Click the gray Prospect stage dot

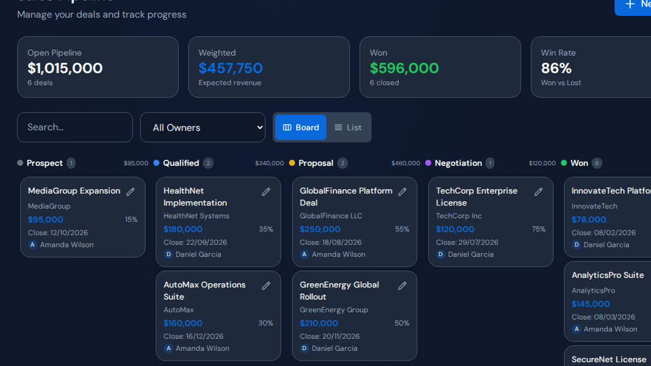coord(20,163)
